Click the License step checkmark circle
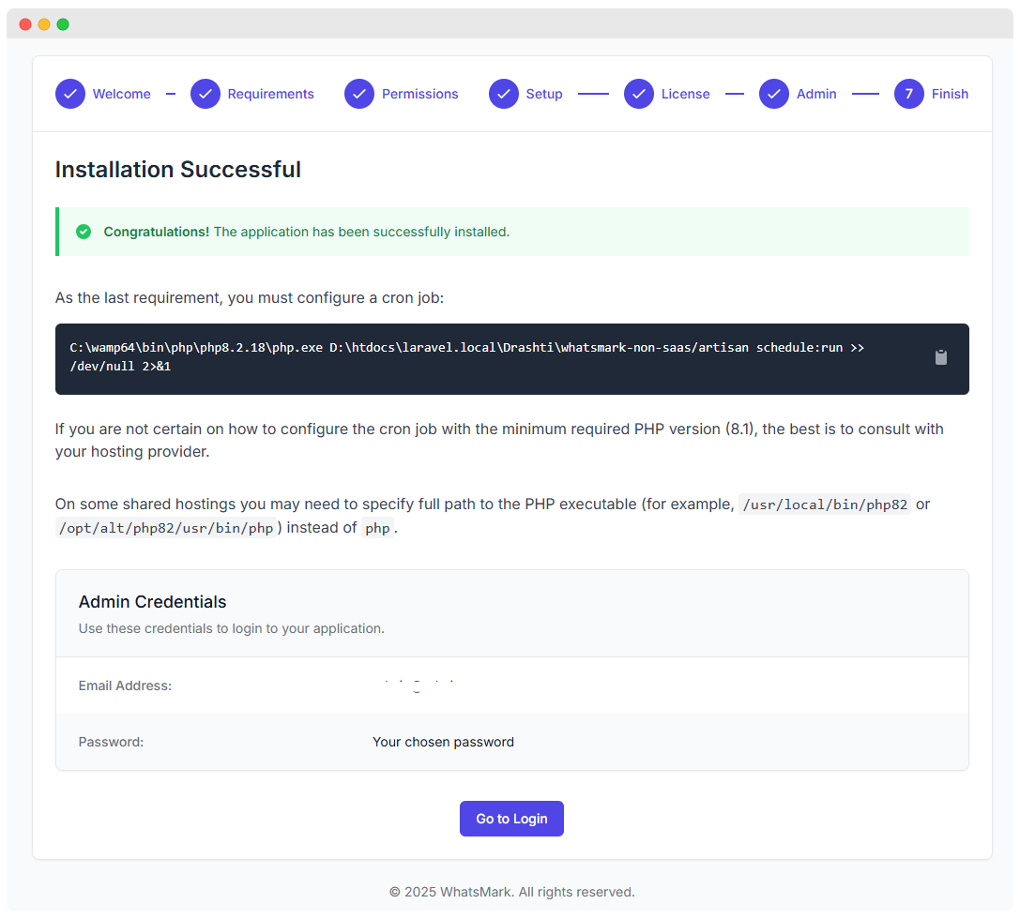1020x919 pixels. click(x=639, y=94)
